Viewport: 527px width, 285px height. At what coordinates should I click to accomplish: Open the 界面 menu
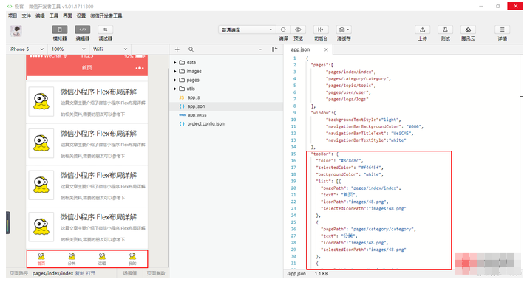click(x=67, y=16)
